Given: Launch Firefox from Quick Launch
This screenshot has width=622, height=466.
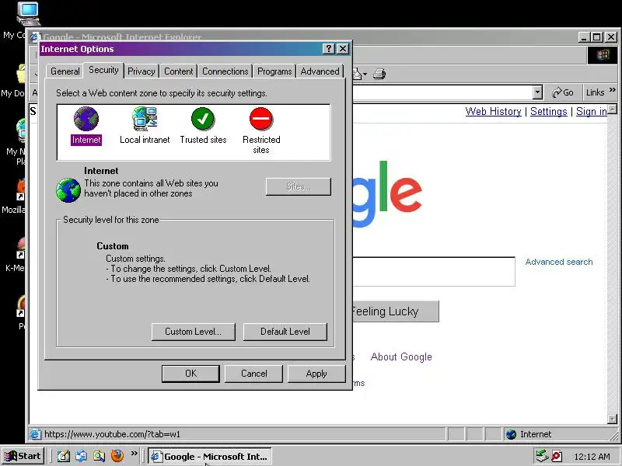Looking at the screenshot, I should pos(117,456).
